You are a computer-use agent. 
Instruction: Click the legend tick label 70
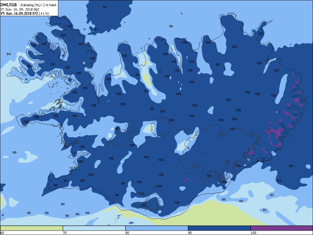coord(65,232)
